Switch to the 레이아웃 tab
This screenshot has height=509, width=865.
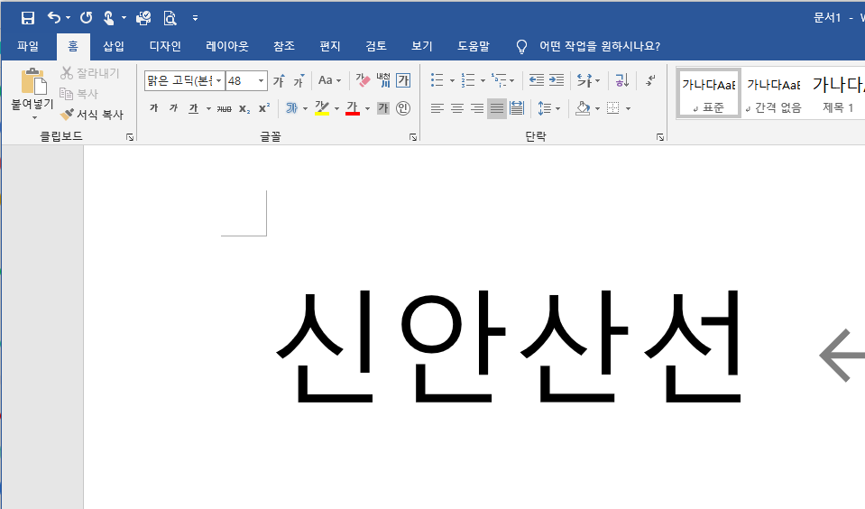click(x=227, y=46)
